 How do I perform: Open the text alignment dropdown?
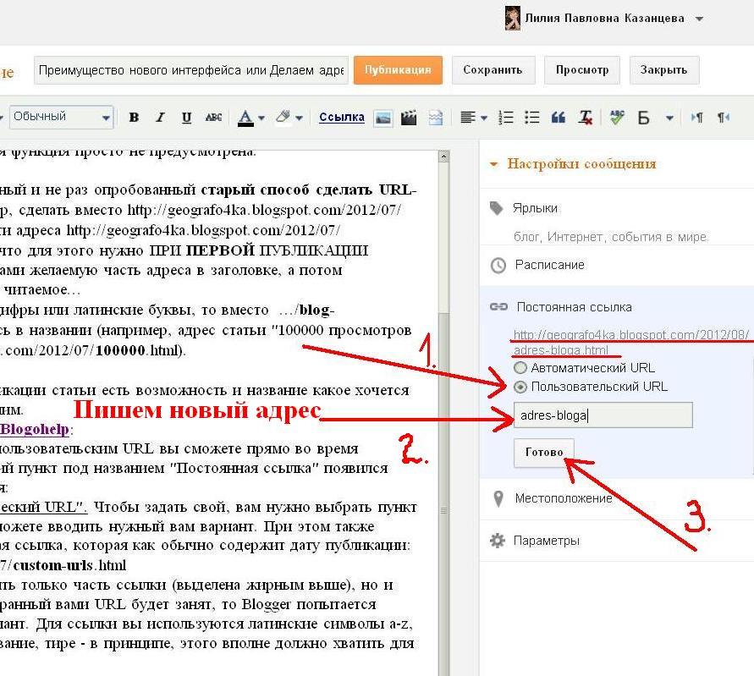tap(472, 118)
